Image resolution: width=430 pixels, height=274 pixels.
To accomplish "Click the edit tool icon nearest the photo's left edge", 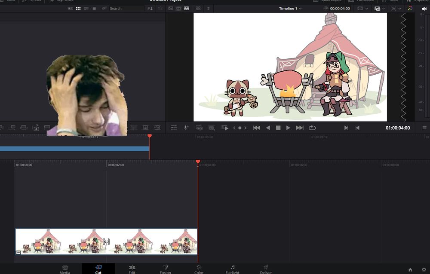I will coord(47,127).
